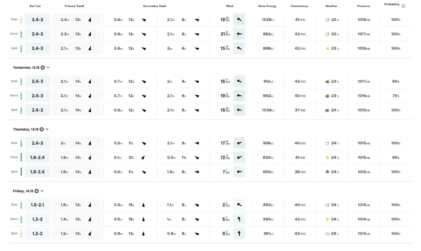Click Friday 6pm yellow surf rating bar

pos(21,233)
